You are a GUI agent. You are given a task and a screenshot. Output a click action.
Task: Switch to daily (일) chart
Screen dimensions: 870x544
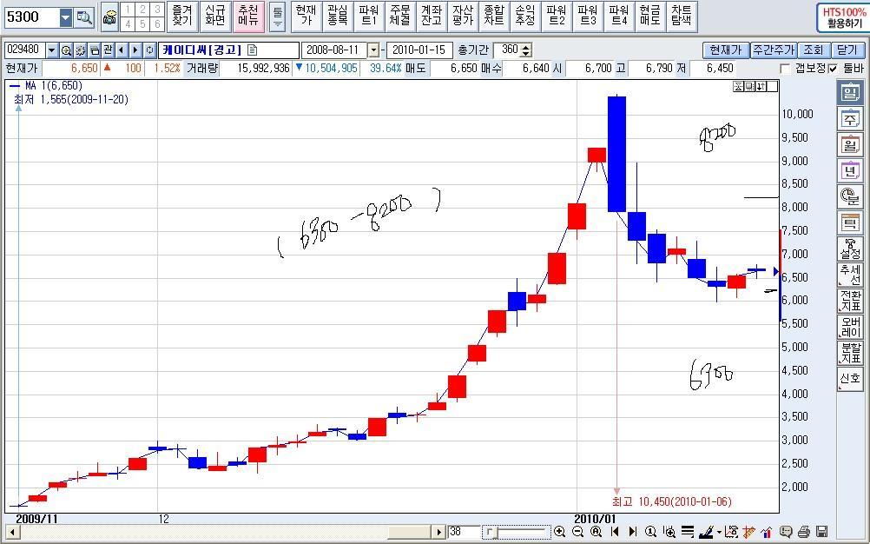pos(849,92)
